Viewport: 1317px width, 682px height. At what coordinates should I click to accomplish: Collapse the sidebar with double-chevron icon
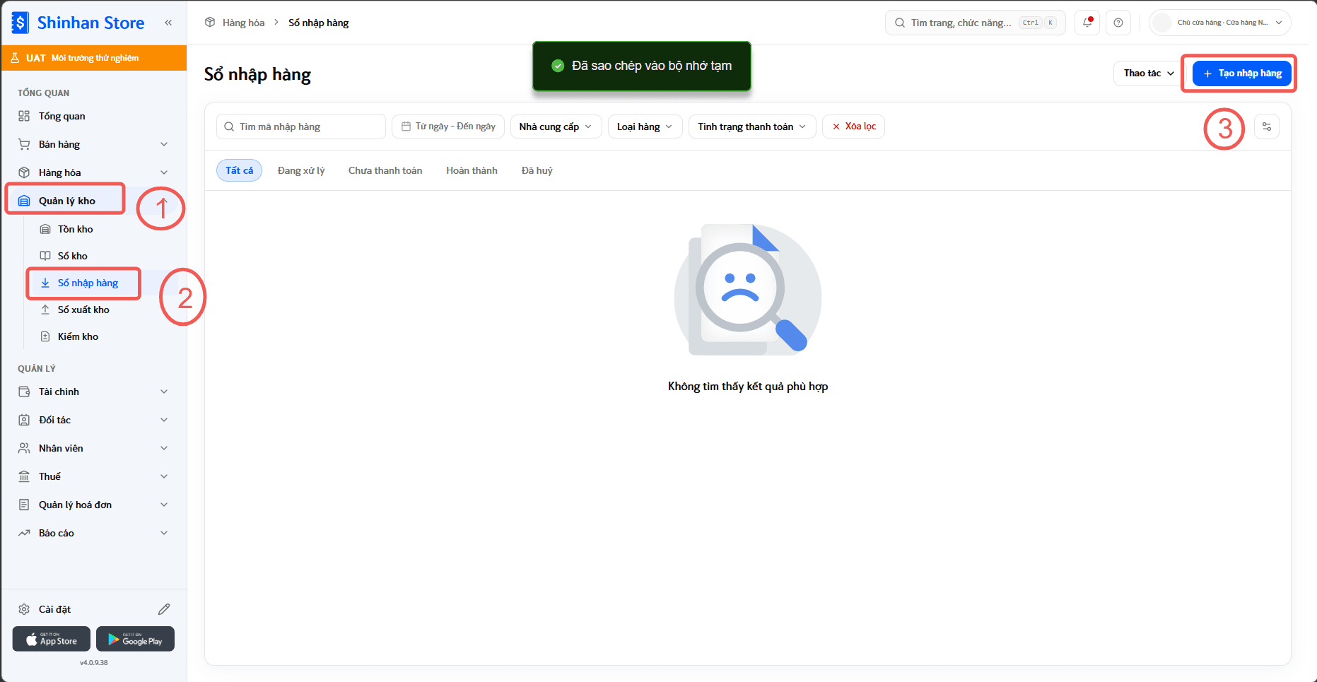coord(168,23)
